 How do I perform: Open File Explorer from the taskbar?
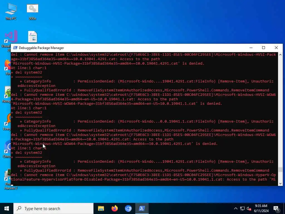click(x=101, y=208)
